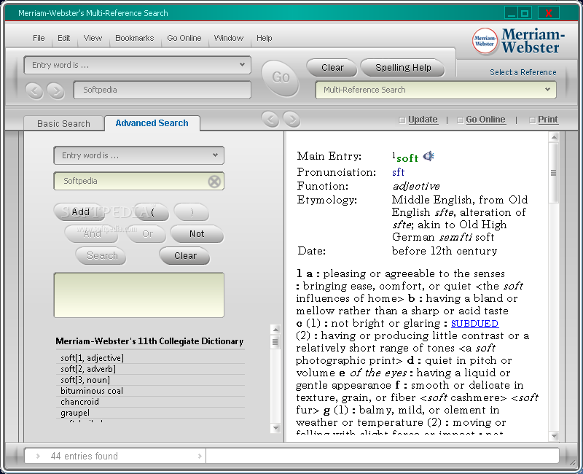Click the small square icon next to Go Online link

pos(460,120)
